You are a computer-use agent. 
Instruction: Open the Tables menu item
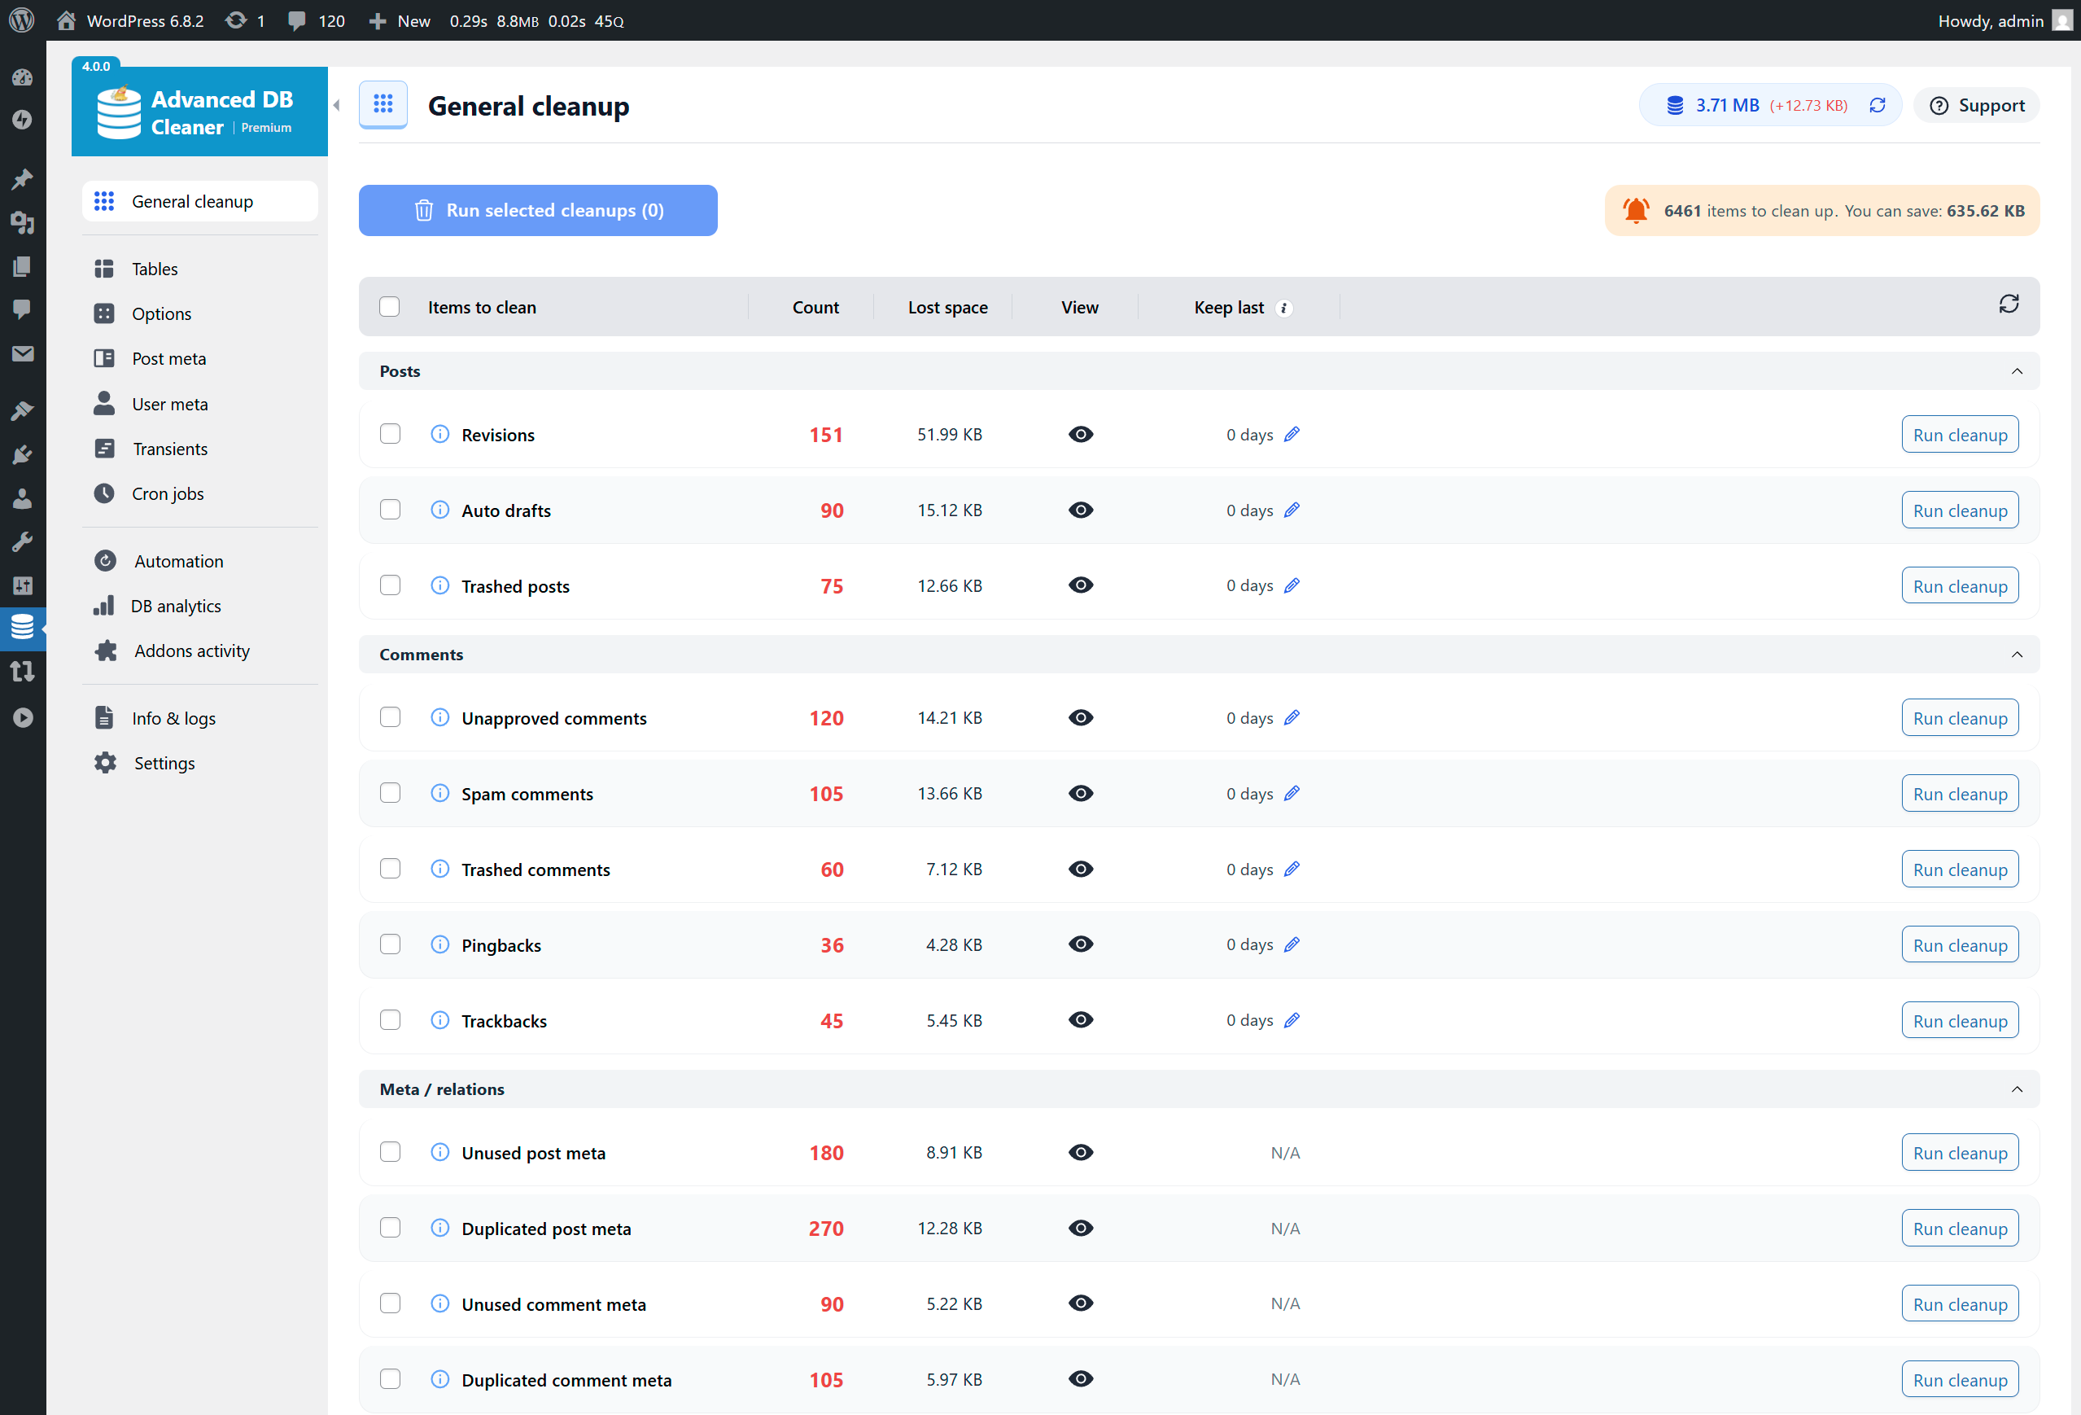point(155,269)
